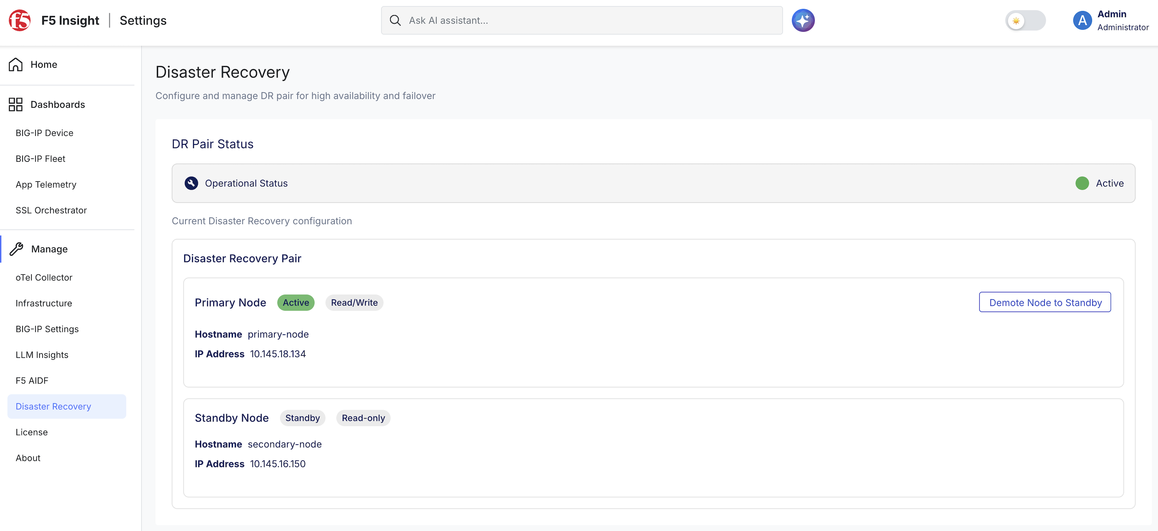Open BIG-IP Settings page

[x=47, y=329]
